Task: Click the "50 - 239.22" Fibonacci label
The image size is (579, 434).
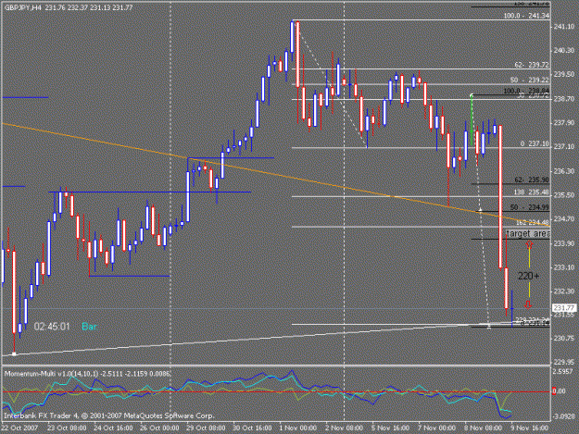Action: 530,80
